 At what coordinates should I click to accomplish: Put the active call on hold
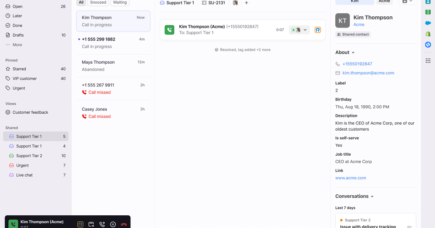point(113,224)
